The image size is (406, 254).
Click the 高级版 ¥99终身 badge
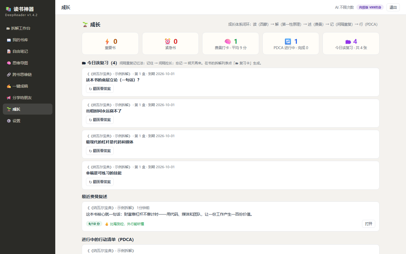coord(370,7)
